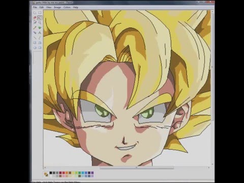Select the Ellipse shape tool

[x=35, y=48]
